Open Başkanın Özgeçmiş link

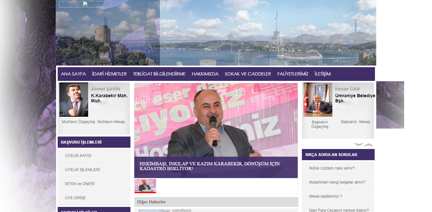click(x=320, y=124)
